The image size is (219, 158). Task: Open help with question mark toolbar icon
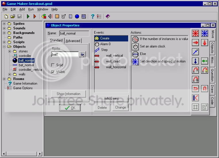93,16
